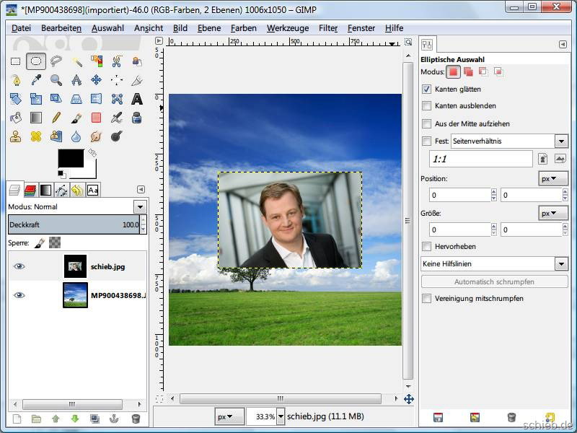Pick the Color Picker eyedropper tool
Viewport: 577px width, 433px height.
[x=35, y=80]
